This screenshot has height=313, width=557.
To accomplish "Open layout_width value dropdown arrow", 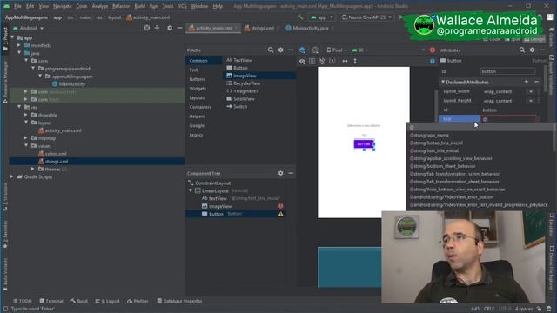I will pyautogui.click(x=531, y=91).
